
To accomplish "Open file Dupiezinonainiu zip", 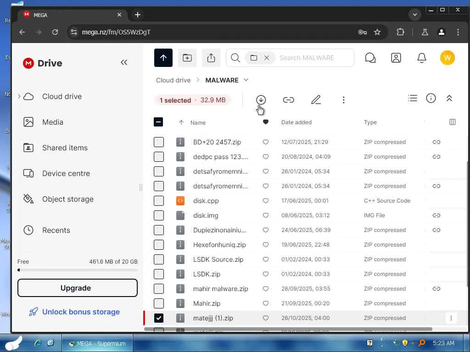I will click(x=220, y=230).
